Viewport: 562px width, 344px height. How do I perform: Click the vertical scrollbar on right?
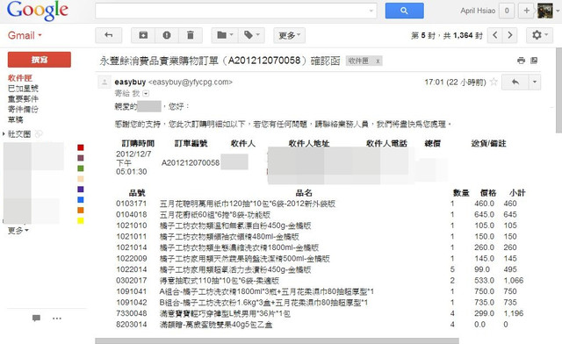click(x=558, y=90)
